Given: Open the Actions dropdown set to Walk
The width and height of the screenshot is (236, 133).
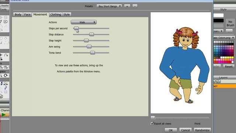Looking at the screenshot, I should (x=84, y=22).
